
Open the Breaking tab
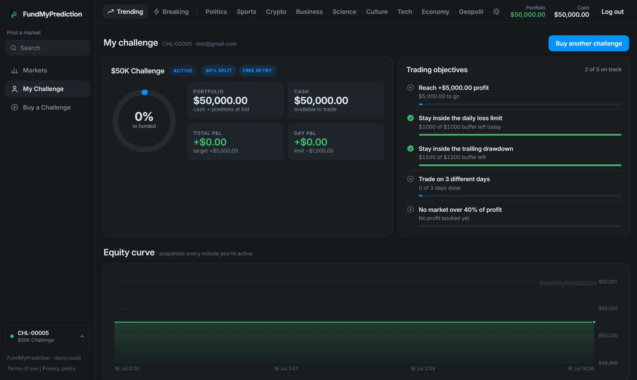click(171, 12)
